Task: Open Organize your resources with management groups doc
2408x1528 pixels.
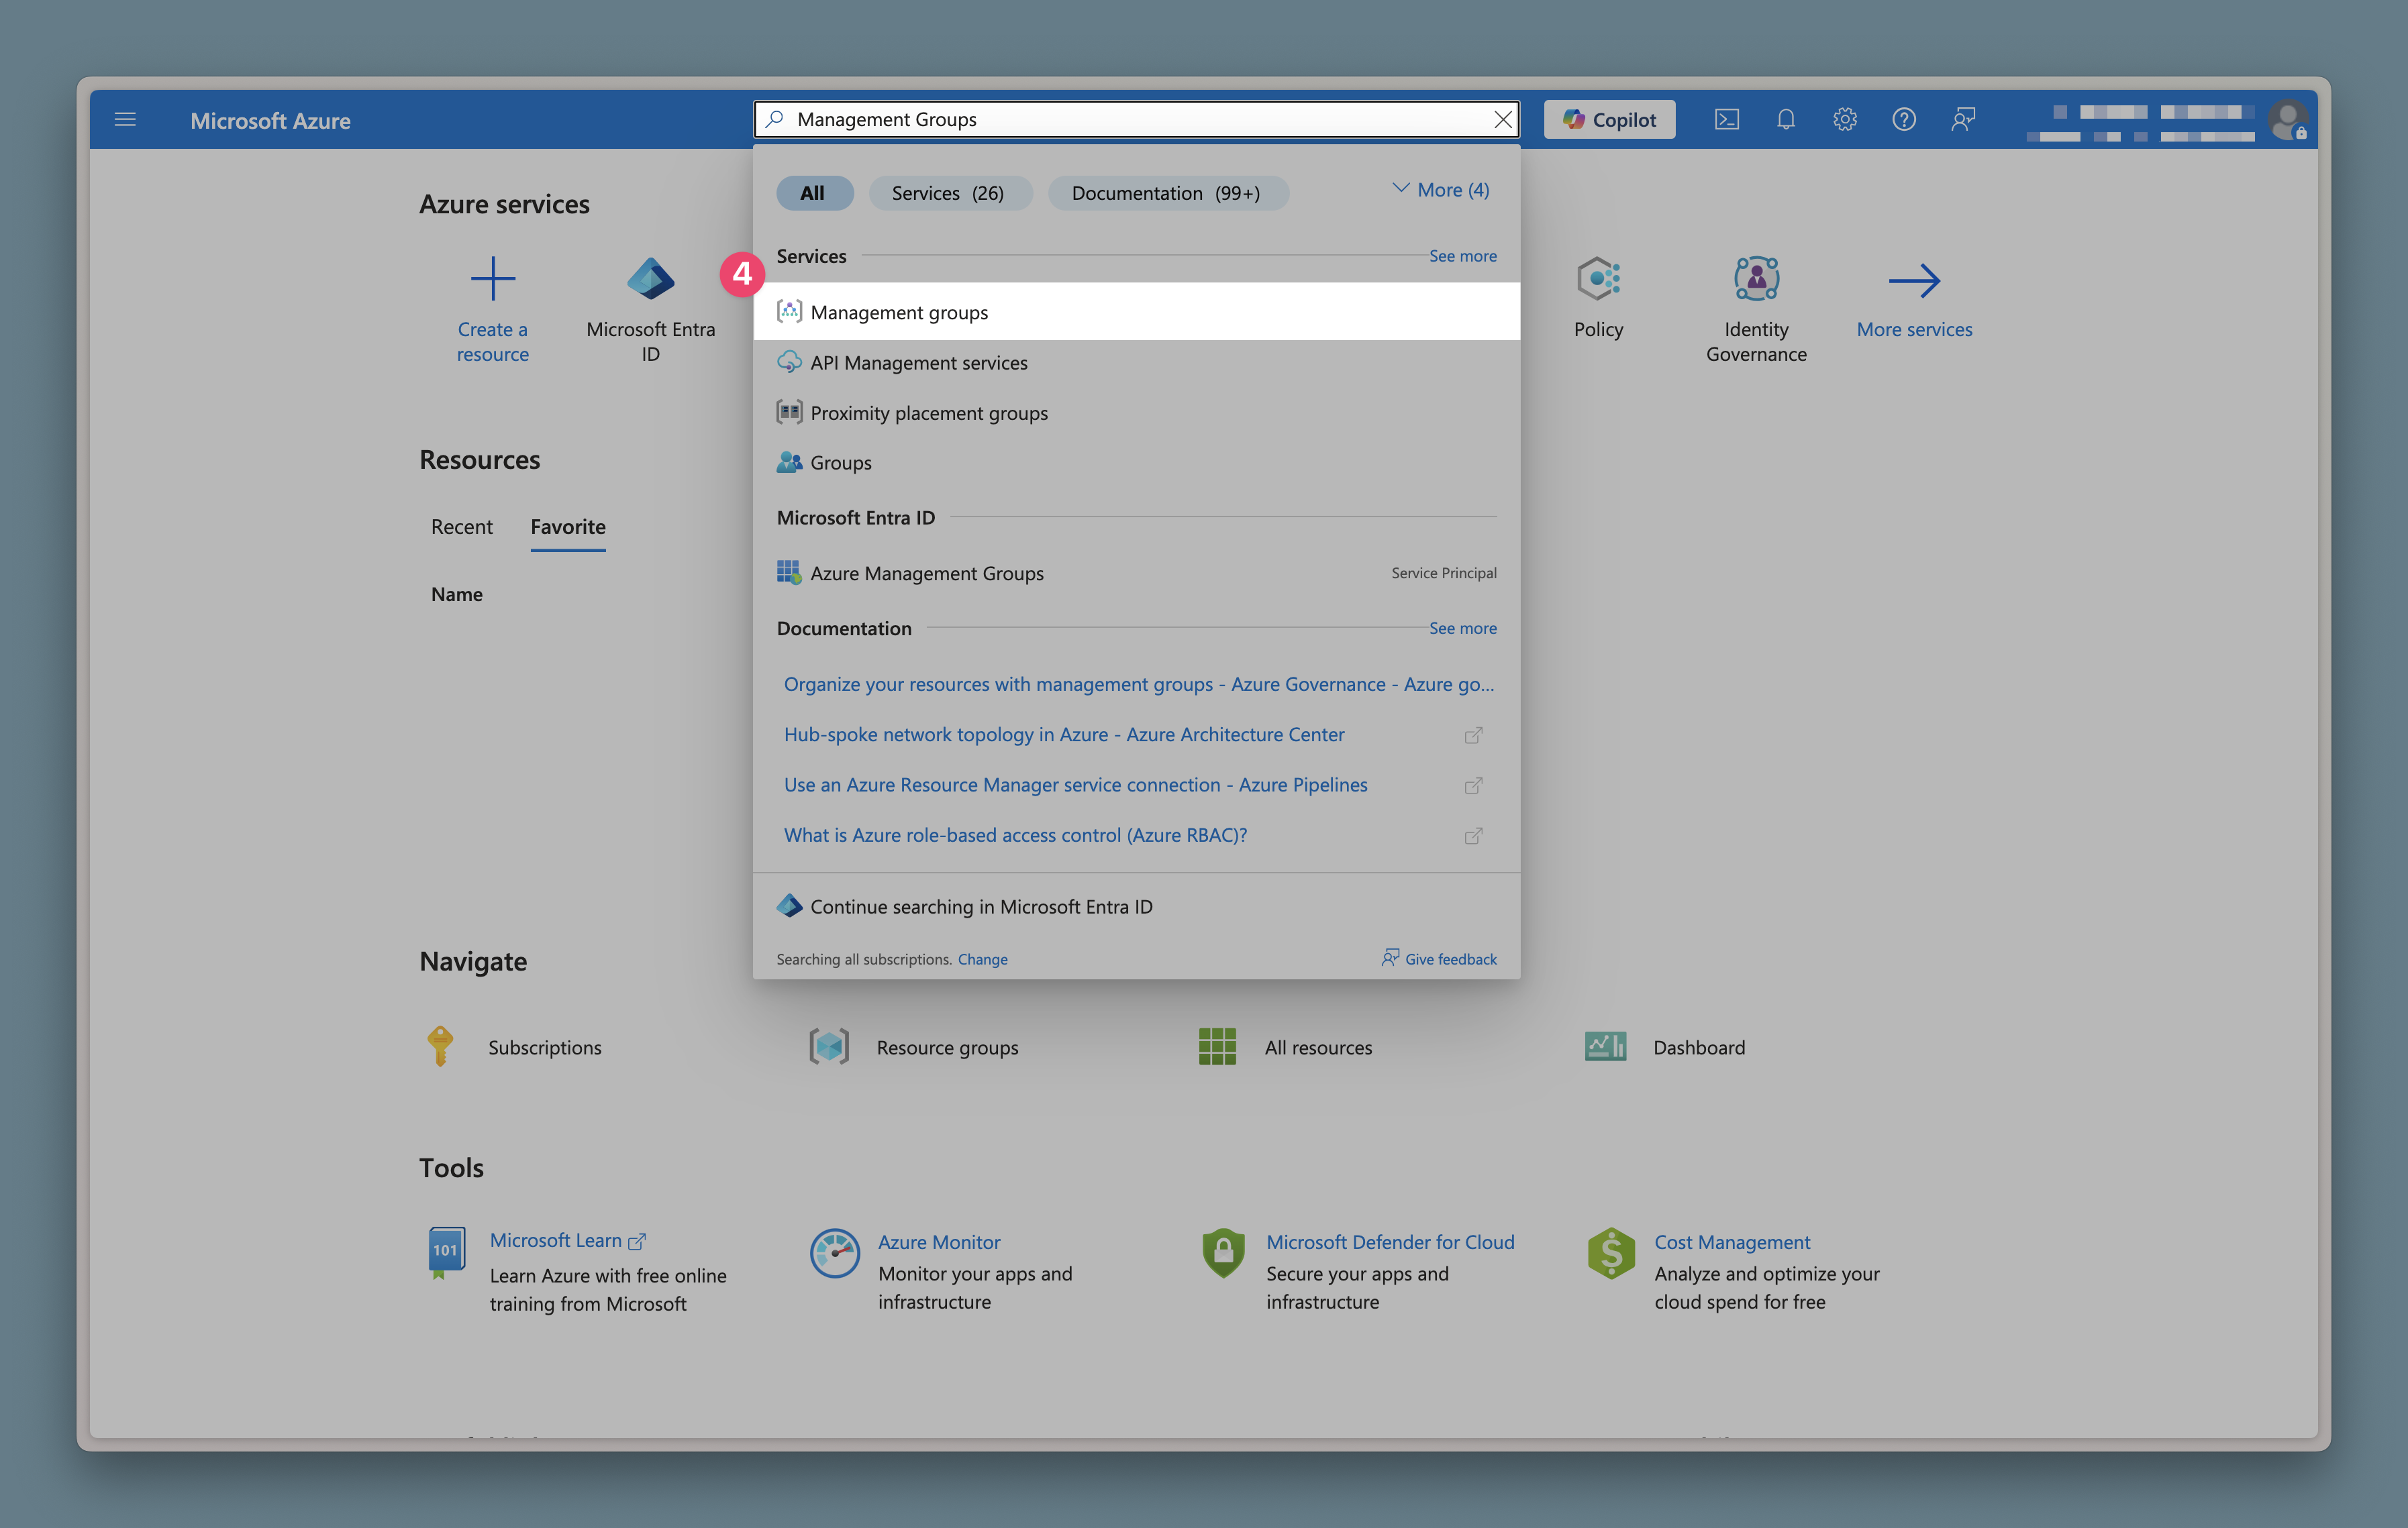Action: click(1138, 684)
